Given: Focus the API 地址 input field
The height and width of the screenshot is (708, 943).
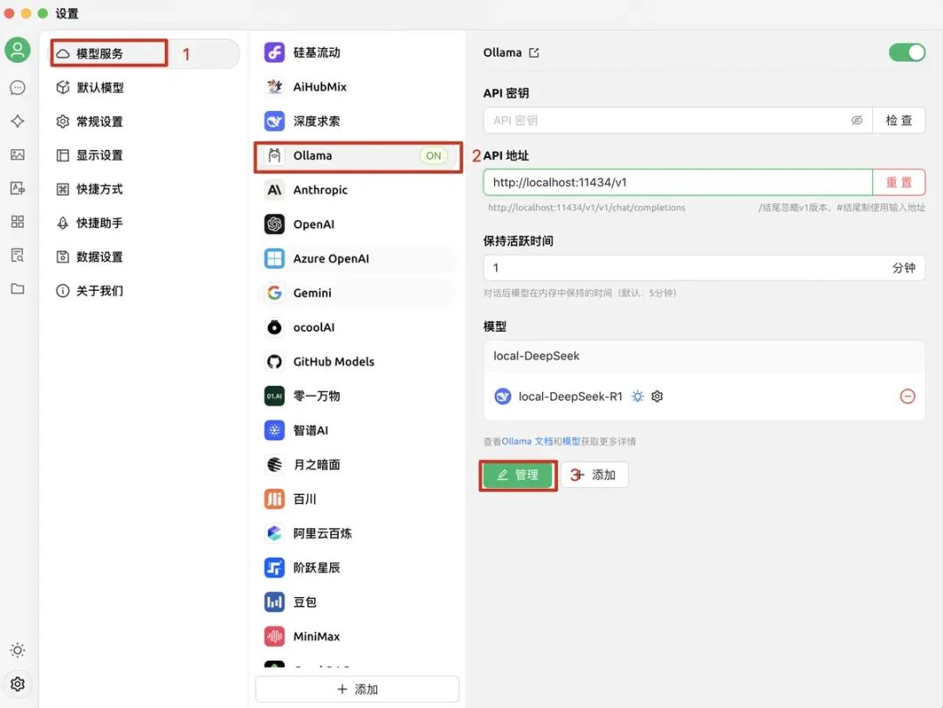Looking at the screenshot, I should tap(678, 182).
